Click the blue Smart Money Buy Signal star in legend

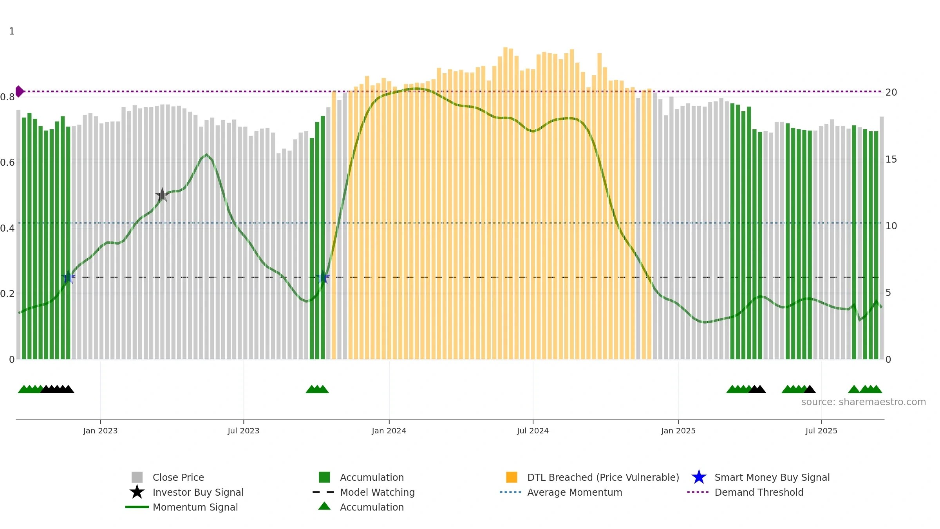tap(699, 477)
